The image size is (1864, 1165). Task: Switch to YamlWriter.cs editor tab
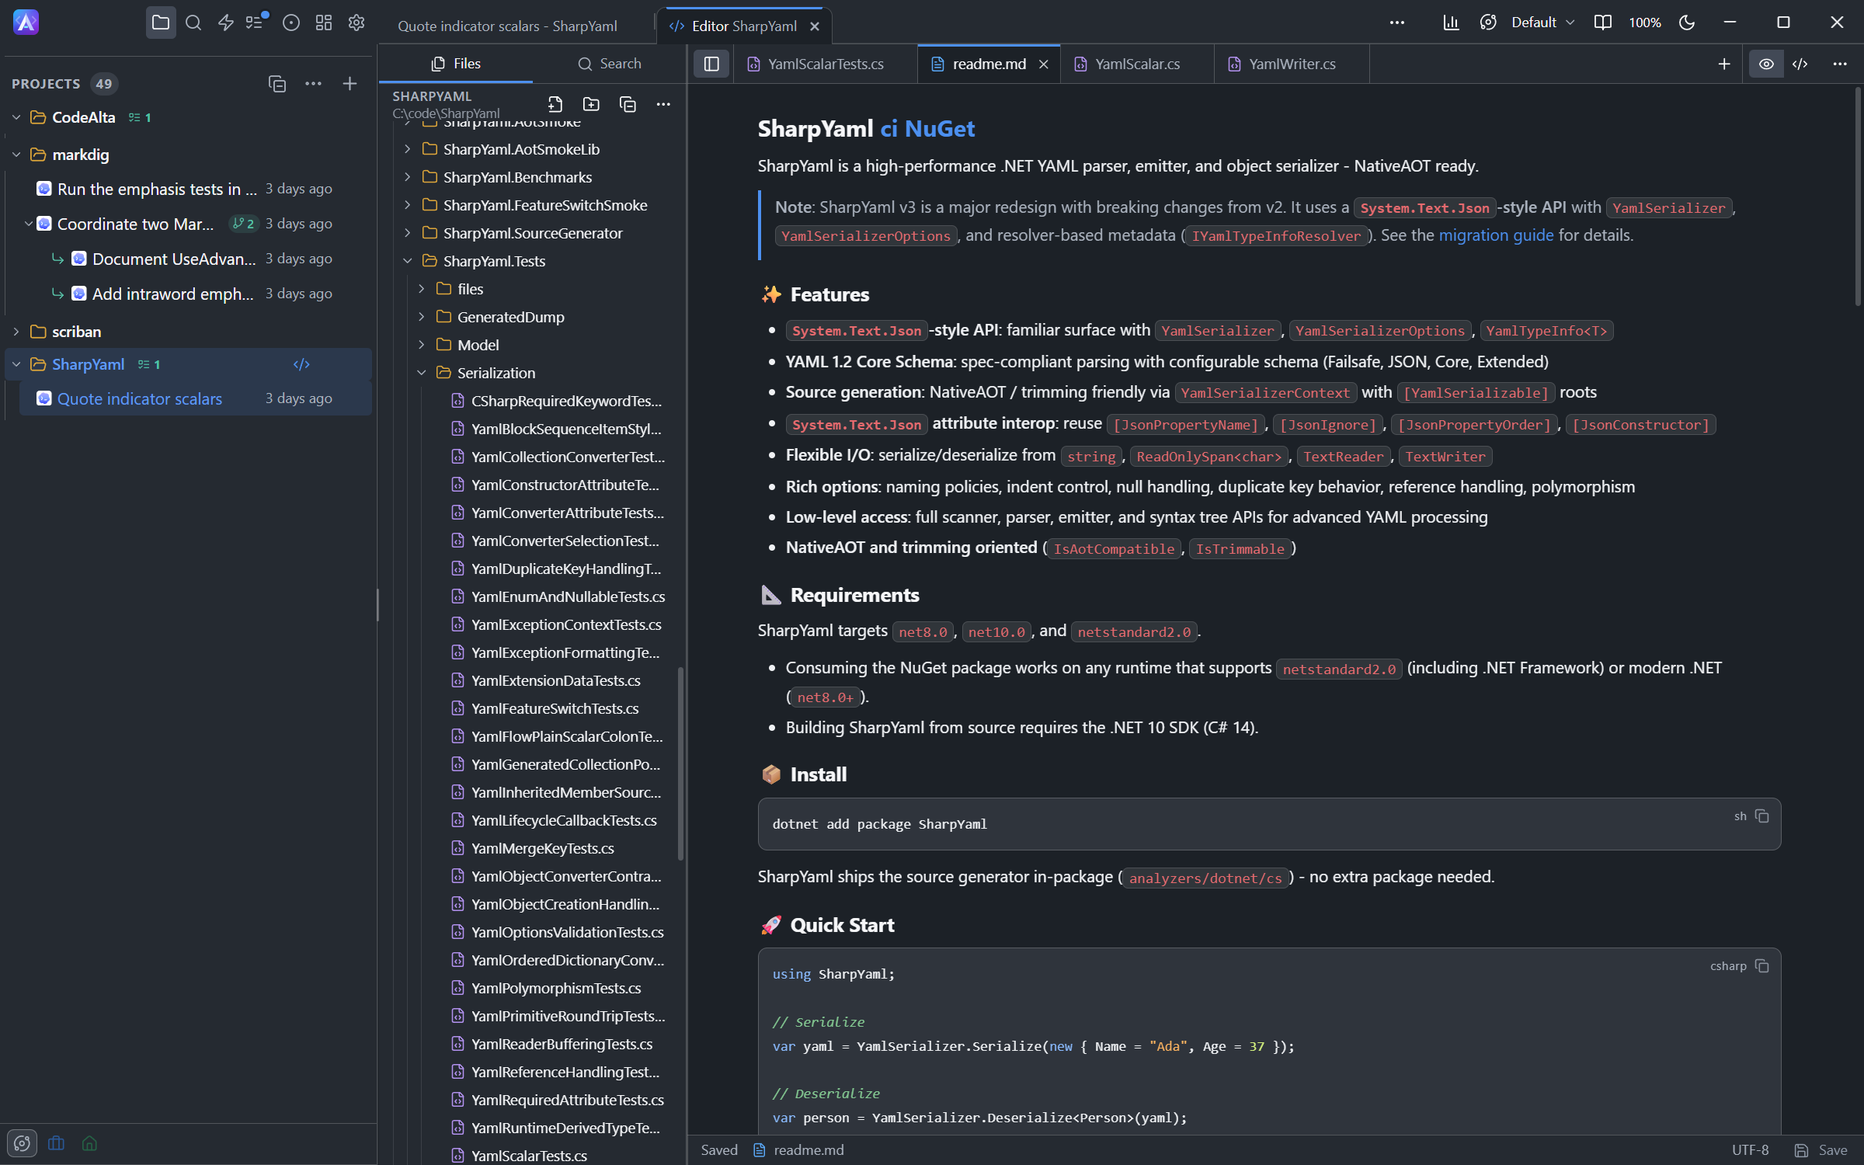point(1292,64)
